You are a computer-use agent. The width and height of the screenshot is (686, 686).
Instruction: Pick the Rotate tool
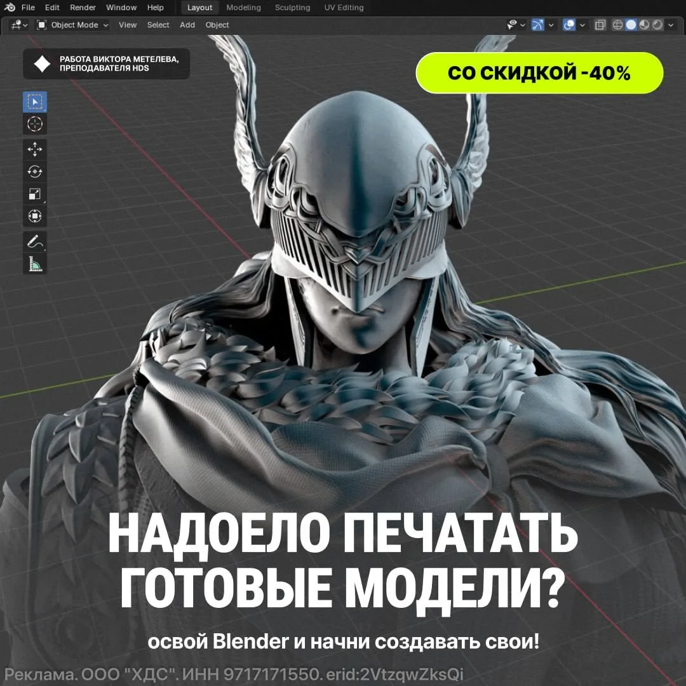(x=34, y=171)
